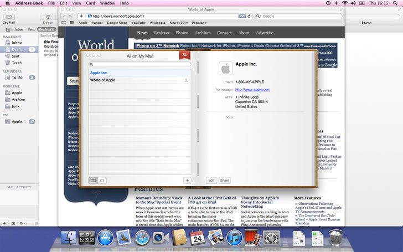Open the Wi-Fi menu bar icon

click(345, 3)
